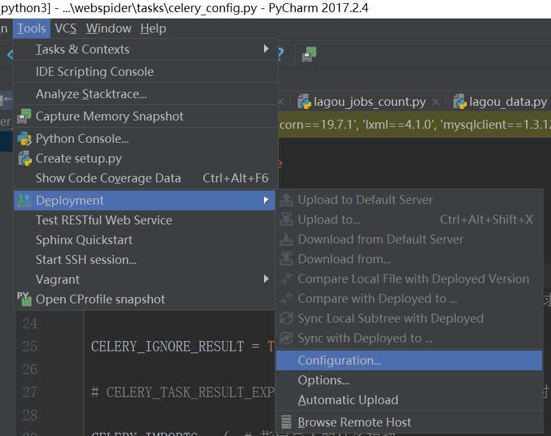The image size is (551, 436).
Task: Click the Sync with Deployed to icon
Action: [x=286, y=338]
